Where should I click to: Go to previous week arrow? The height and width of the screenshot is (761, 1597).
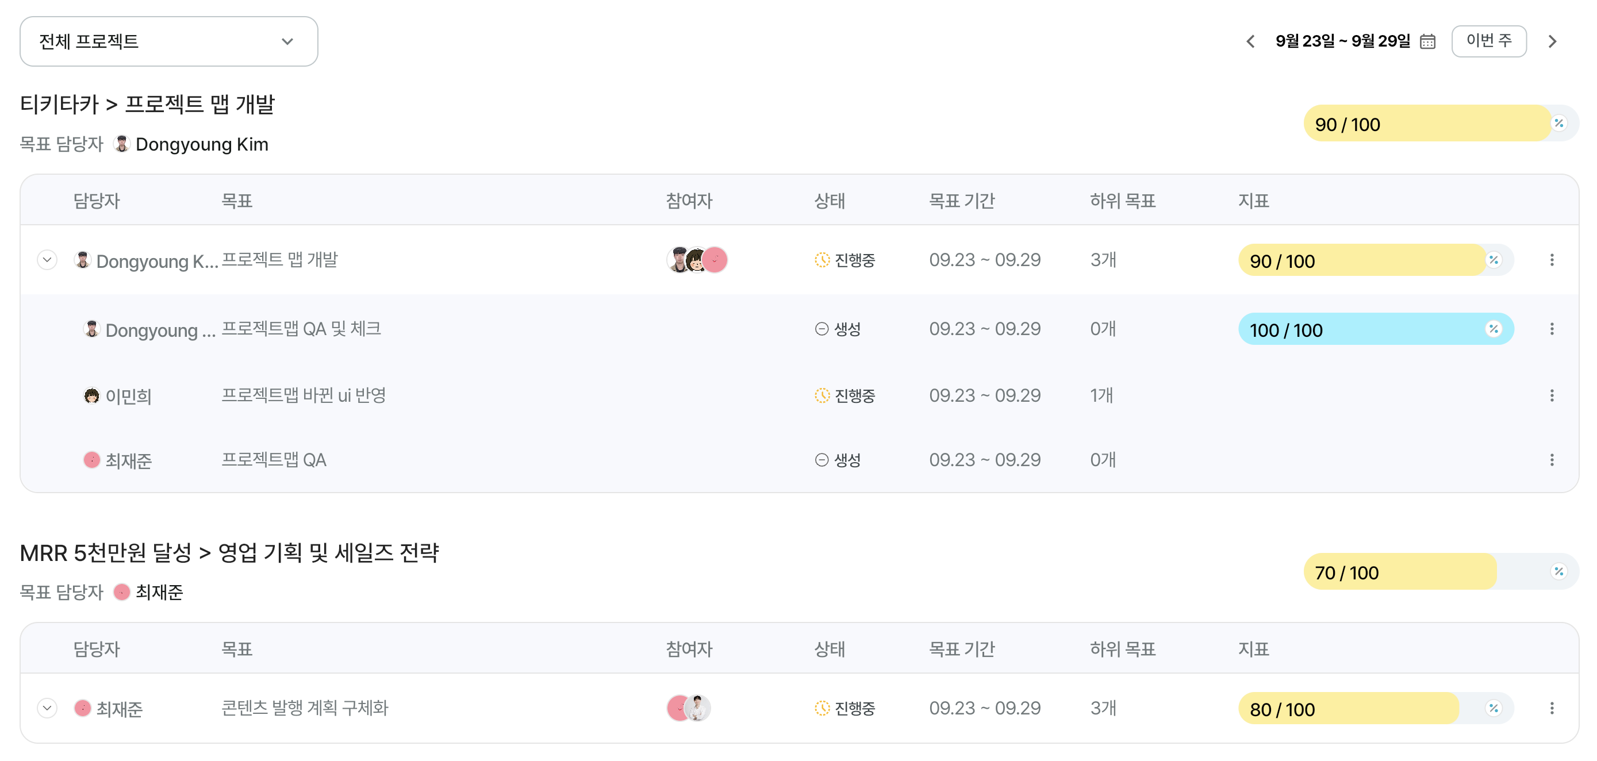1250,41
